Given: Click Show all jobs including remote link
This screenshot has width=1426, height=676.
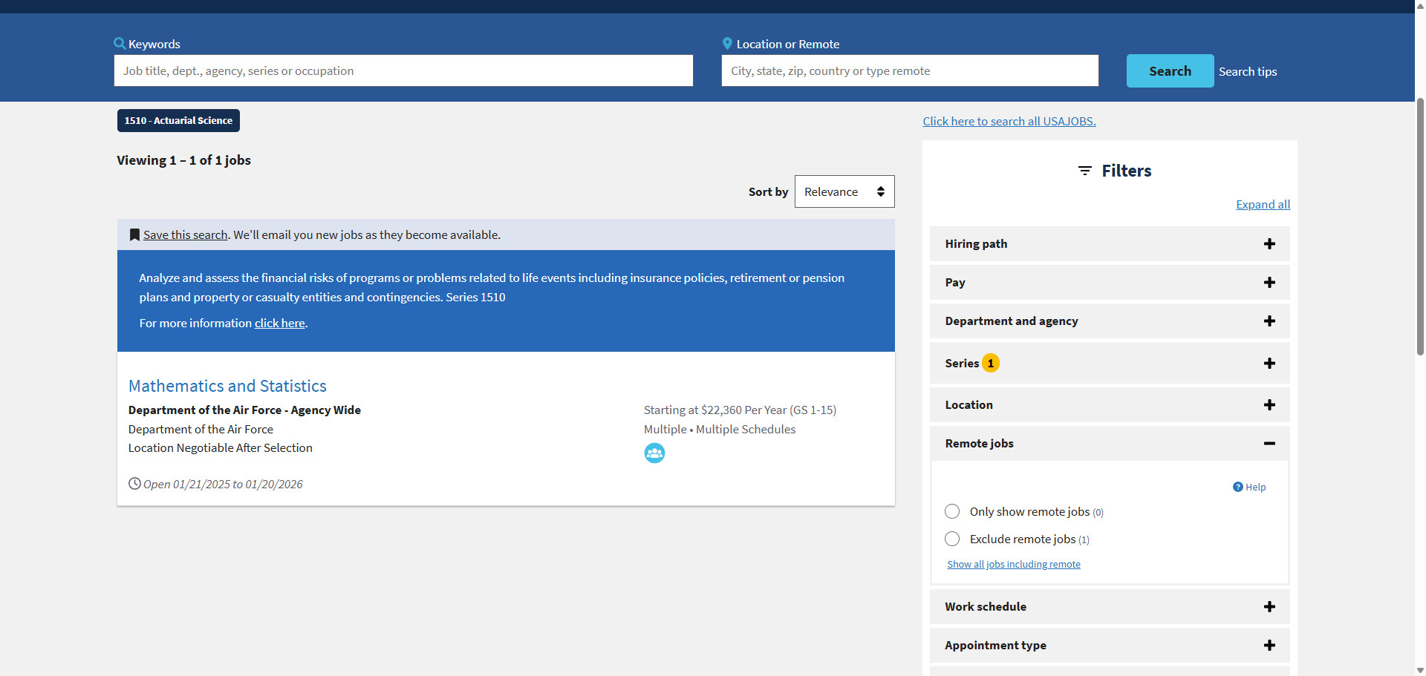Looking at the screenshot, I should coord(1014,564).
